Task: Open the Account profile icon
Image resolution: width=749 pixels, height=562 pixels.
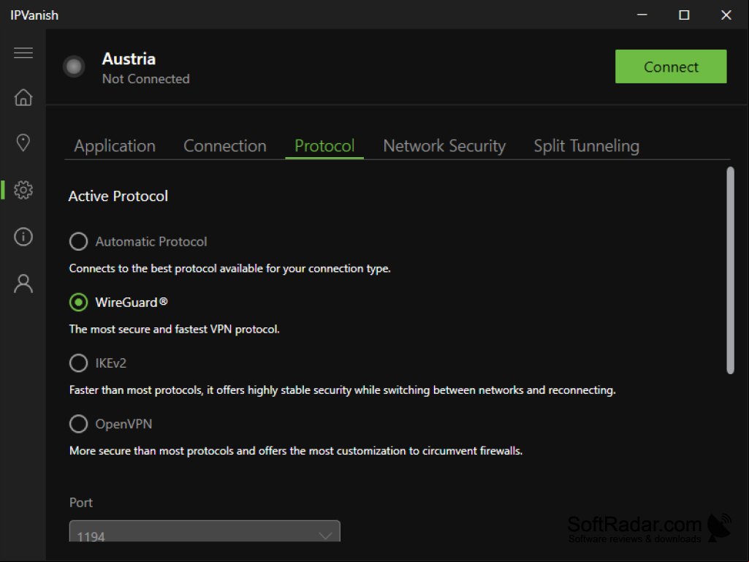Action: pyautogui.click(x=23, y=284)
